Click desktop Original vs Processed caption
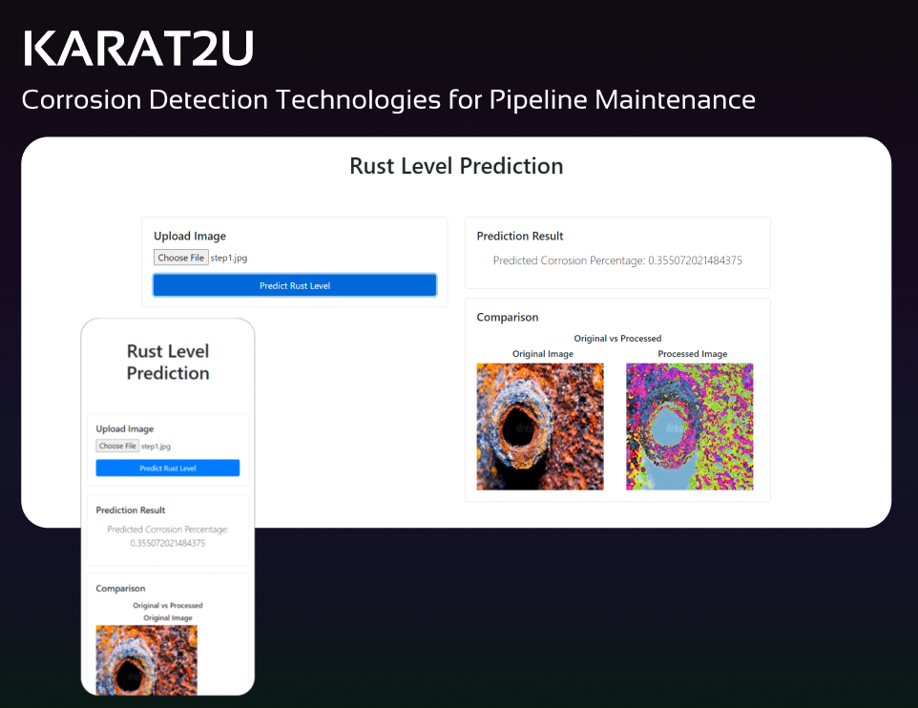This screenshot has width=918, height=708. [617, 339]
